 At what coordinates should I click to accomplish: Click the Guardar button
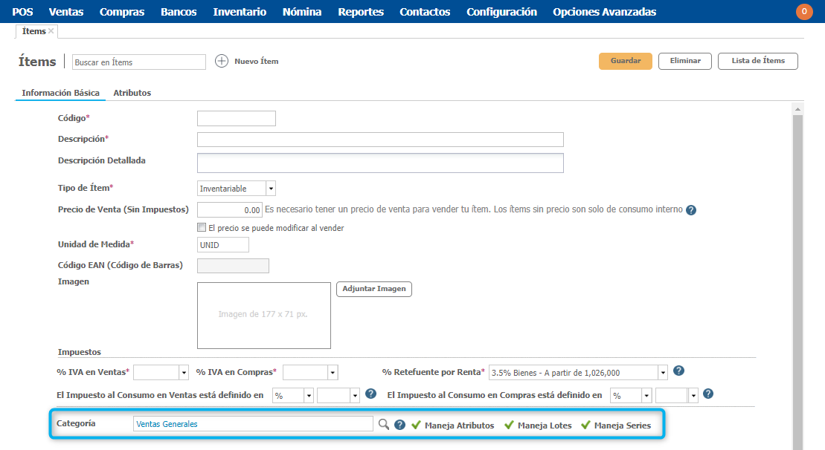(625, 61)
